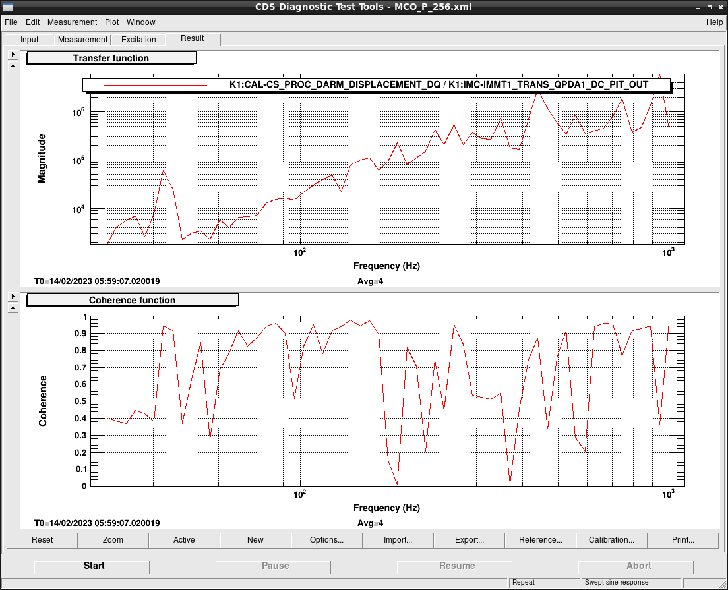
Task: Open the Help menu
Action: point(714,22)
